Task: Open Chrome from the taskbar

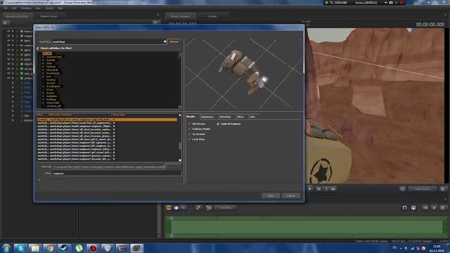Action: [50, 248]
